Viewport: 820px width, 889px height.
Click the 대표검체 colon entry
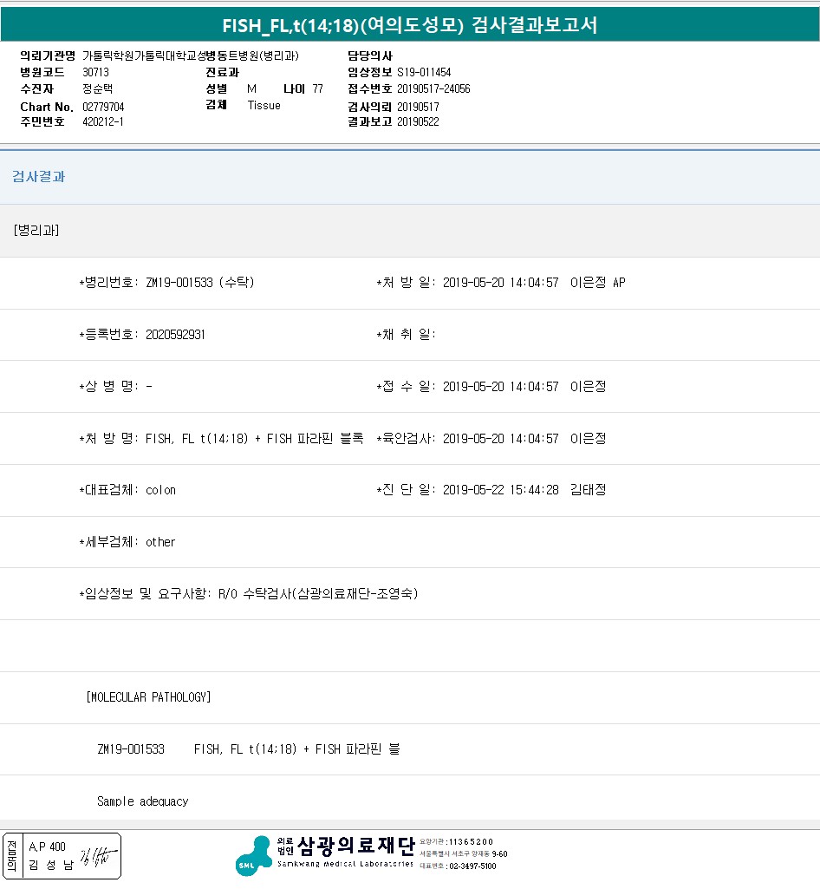[x=160, y=490]
